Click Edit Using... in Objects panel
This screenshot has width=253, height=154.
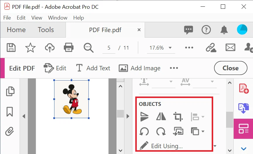coord(161,146)
